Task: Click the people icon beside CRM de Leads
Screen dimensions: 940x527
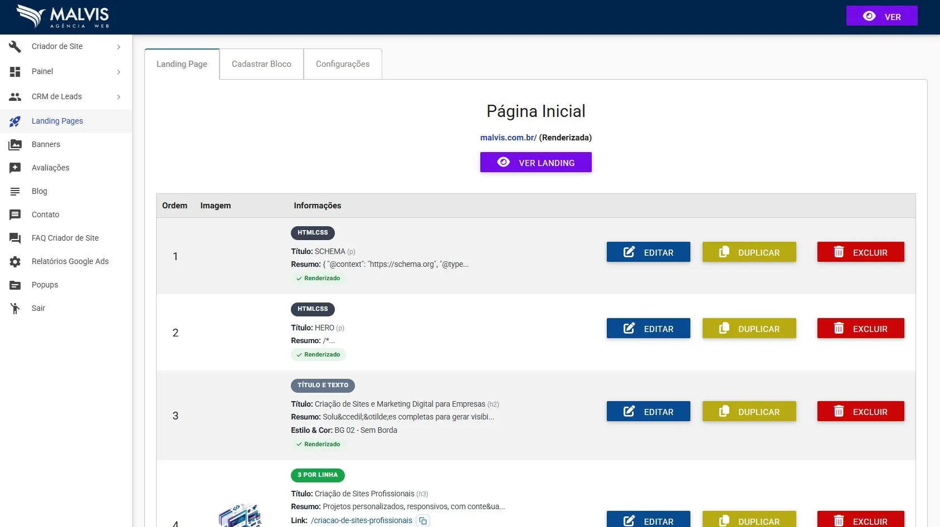Action: coord(15,97)
